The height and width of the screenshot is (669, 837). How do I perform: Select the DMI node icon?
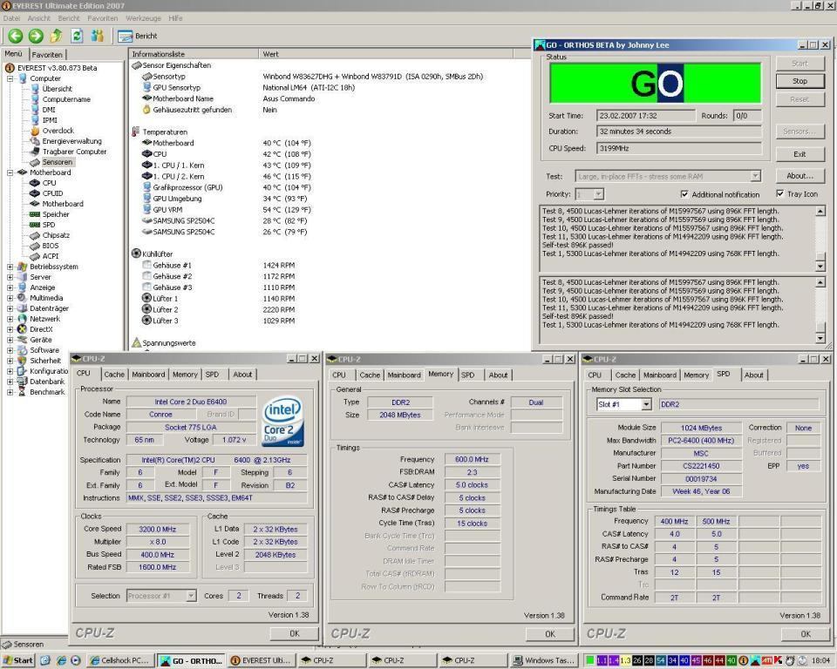tap(35, 110)
